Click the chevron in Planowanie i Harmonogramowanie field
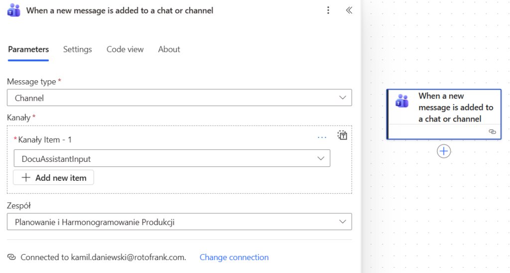510x273 pixels. coord(343,222)
